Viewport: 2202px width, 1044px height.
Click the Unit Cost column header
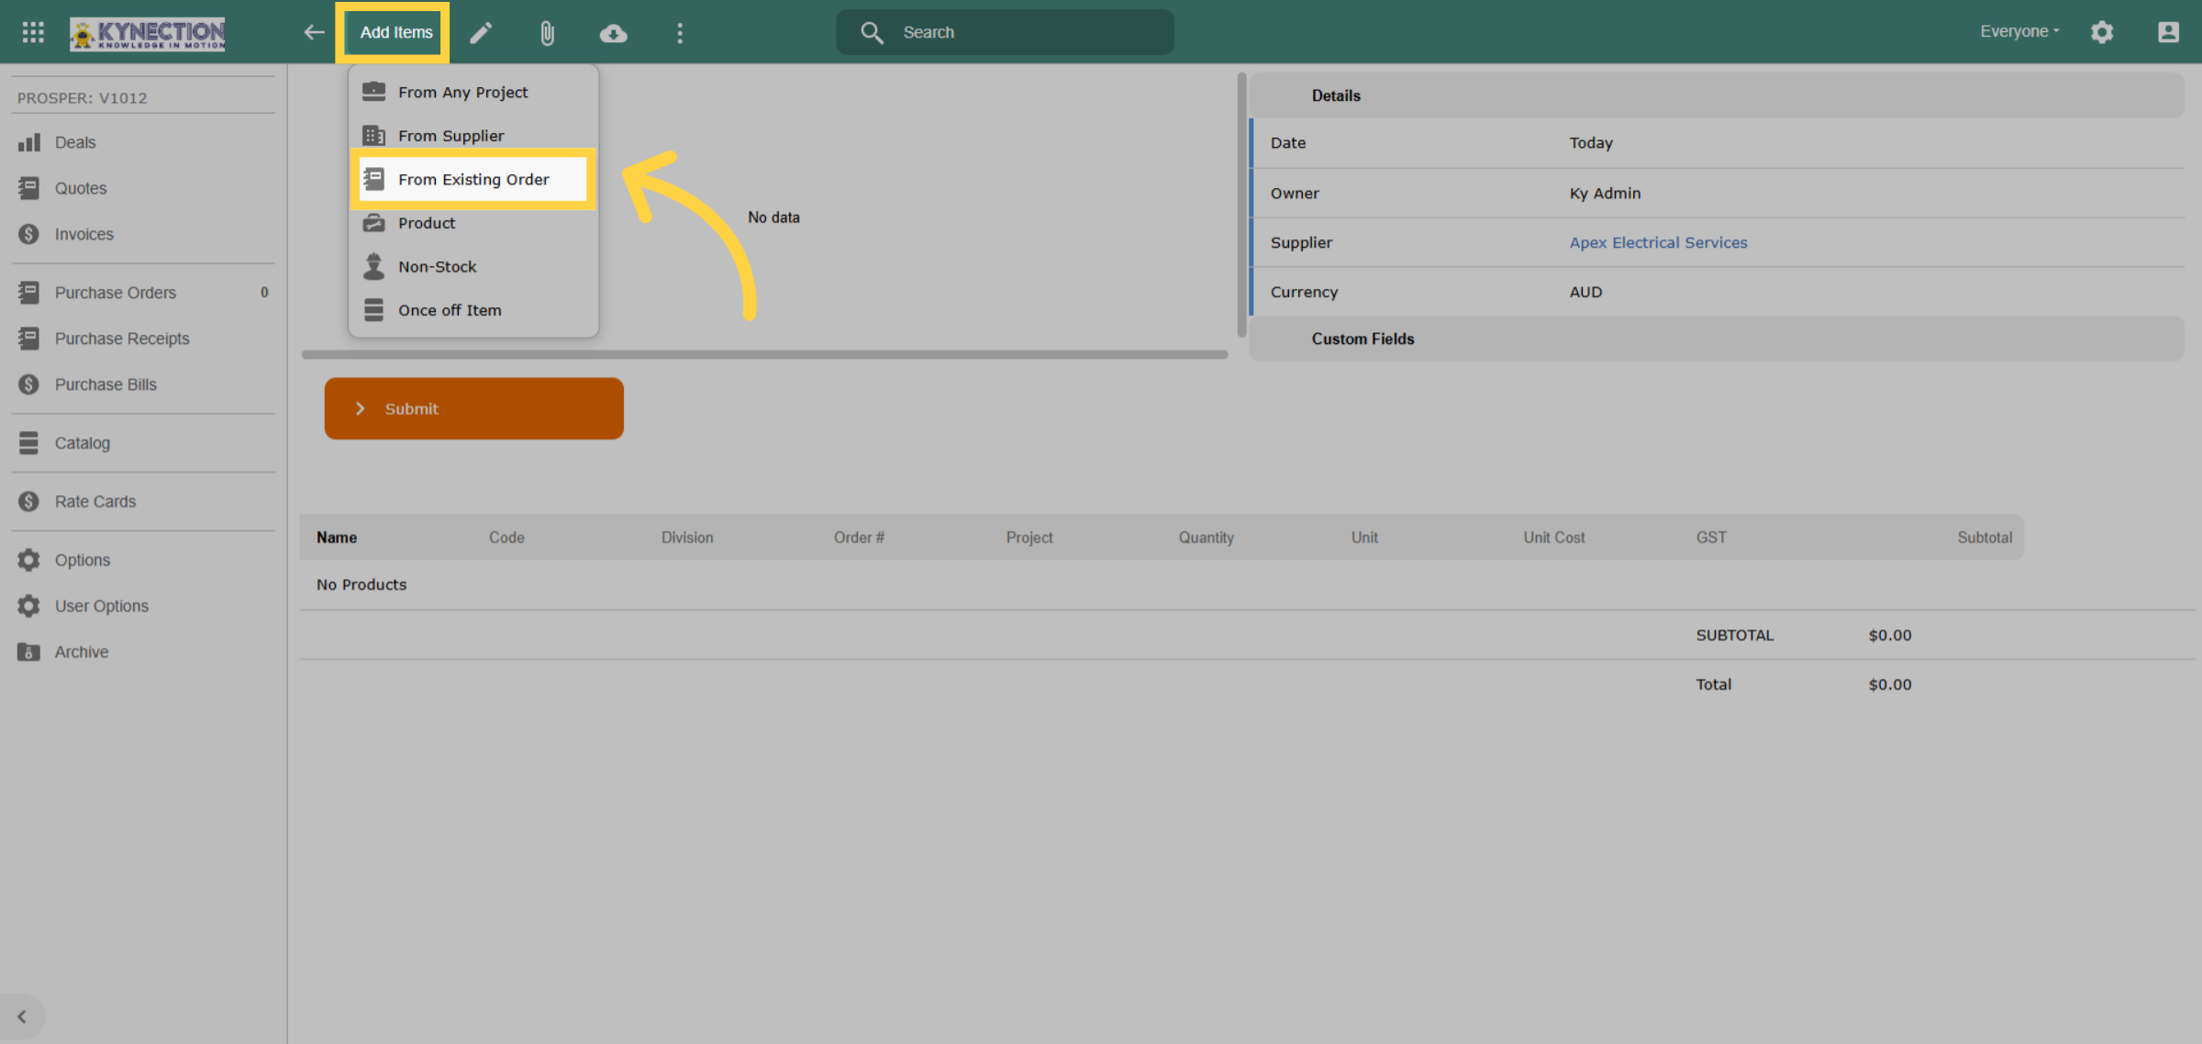(1554, 538)
